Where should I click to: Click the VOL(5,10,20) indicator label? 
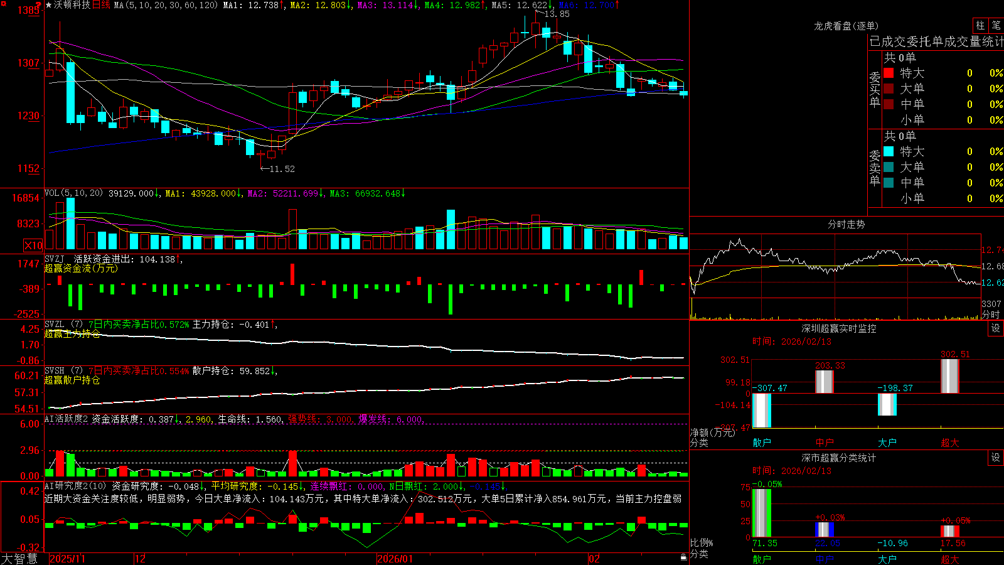point(73,193)
